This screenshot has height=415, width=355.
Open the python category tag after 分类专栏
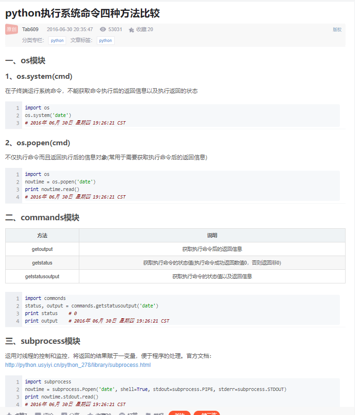(x=57, y=41)
